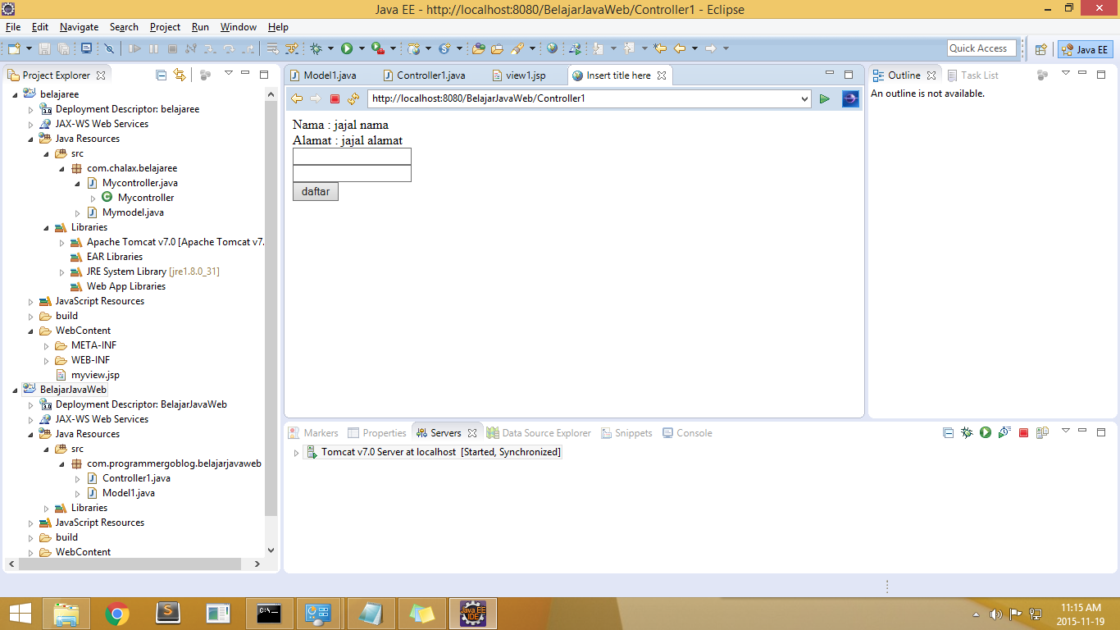Click the New wizard toolbar icon
The image size is (1120, 630).
13,49
